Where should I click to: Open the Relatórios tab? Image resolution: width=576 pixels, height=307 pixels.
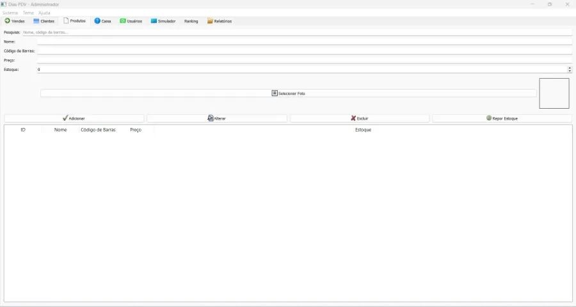click(x=220, y=21)
